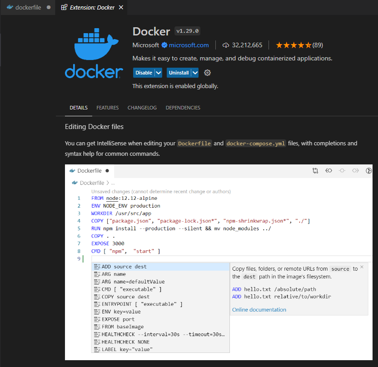Image resolution: width=378 pixels, height=367 pixels.
Task: Open the CHANGELOG tab
Action: click(142, 108)
